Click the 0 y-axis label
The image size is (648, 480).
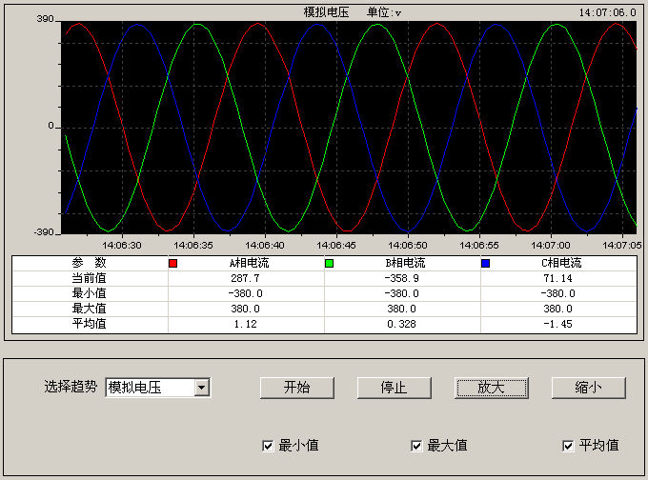coord(51,126)
